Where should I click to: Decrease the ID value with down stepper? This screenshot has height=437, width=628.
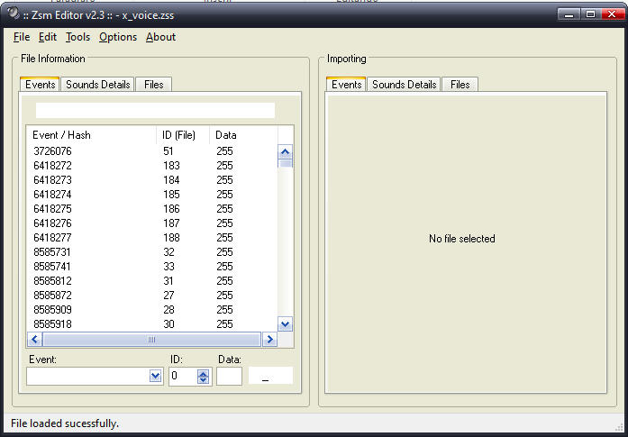[x=204, y=379]
